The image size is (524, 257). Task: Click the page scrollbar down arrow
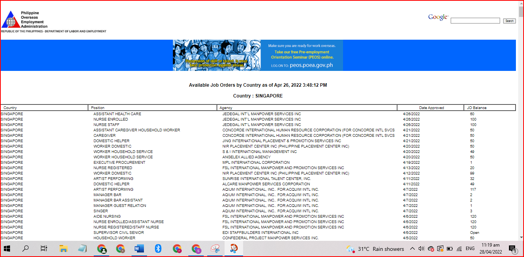point(521,238)
